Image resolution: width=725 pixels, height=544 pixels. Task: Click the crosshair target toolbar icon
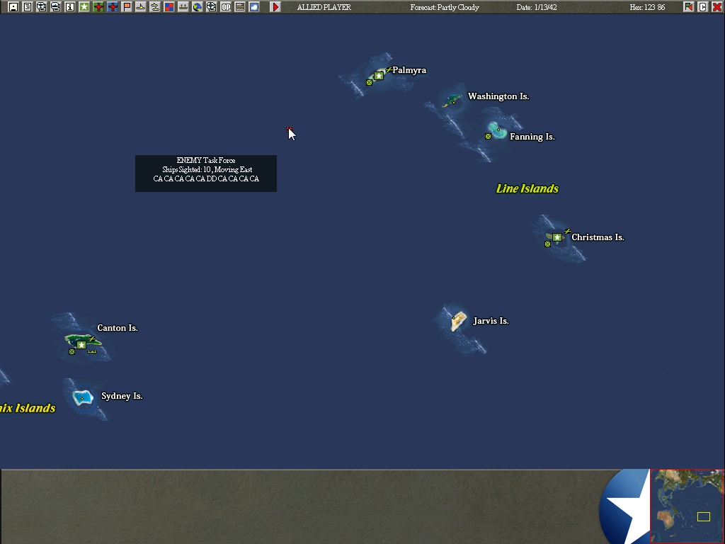point(211,7)
